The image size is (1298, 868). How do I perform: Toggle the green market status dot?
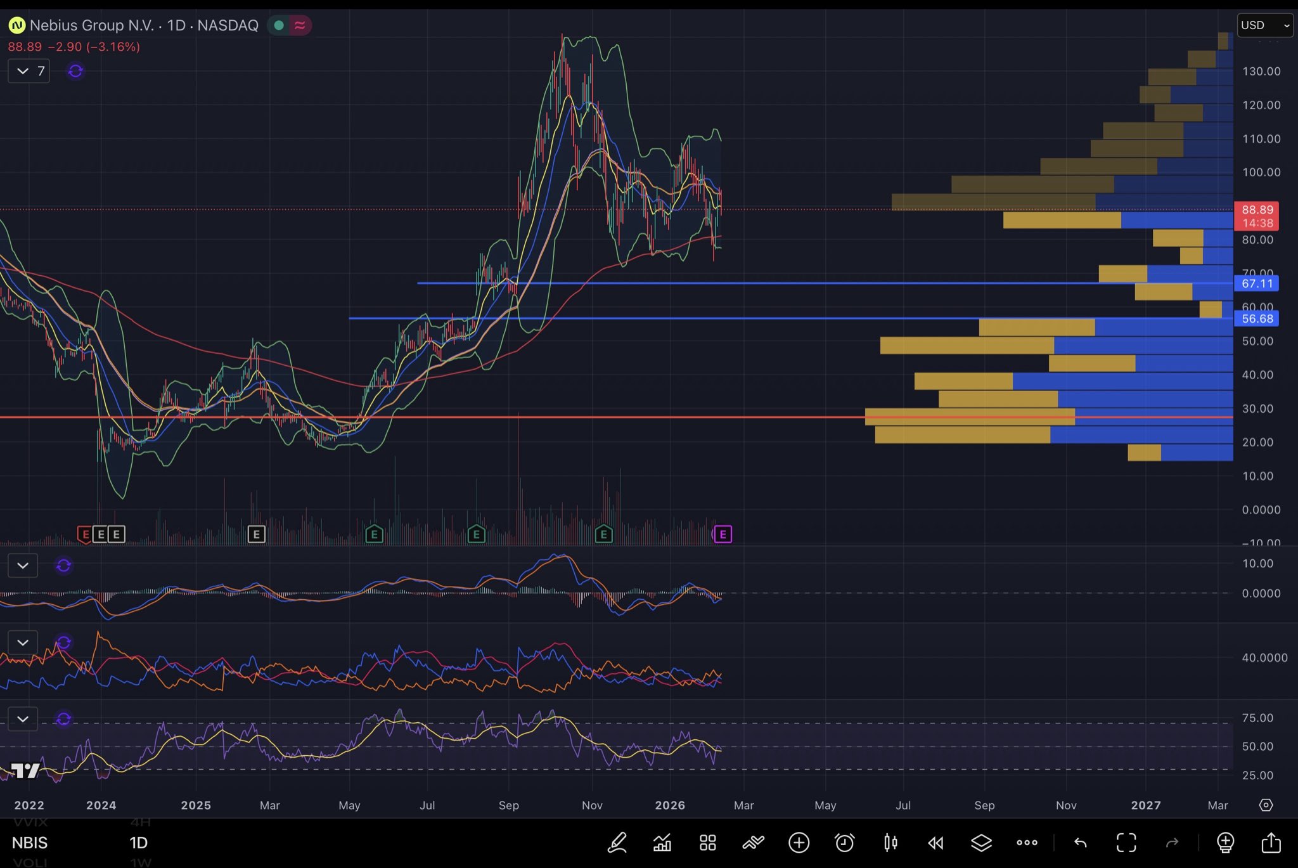click(278, 25)
